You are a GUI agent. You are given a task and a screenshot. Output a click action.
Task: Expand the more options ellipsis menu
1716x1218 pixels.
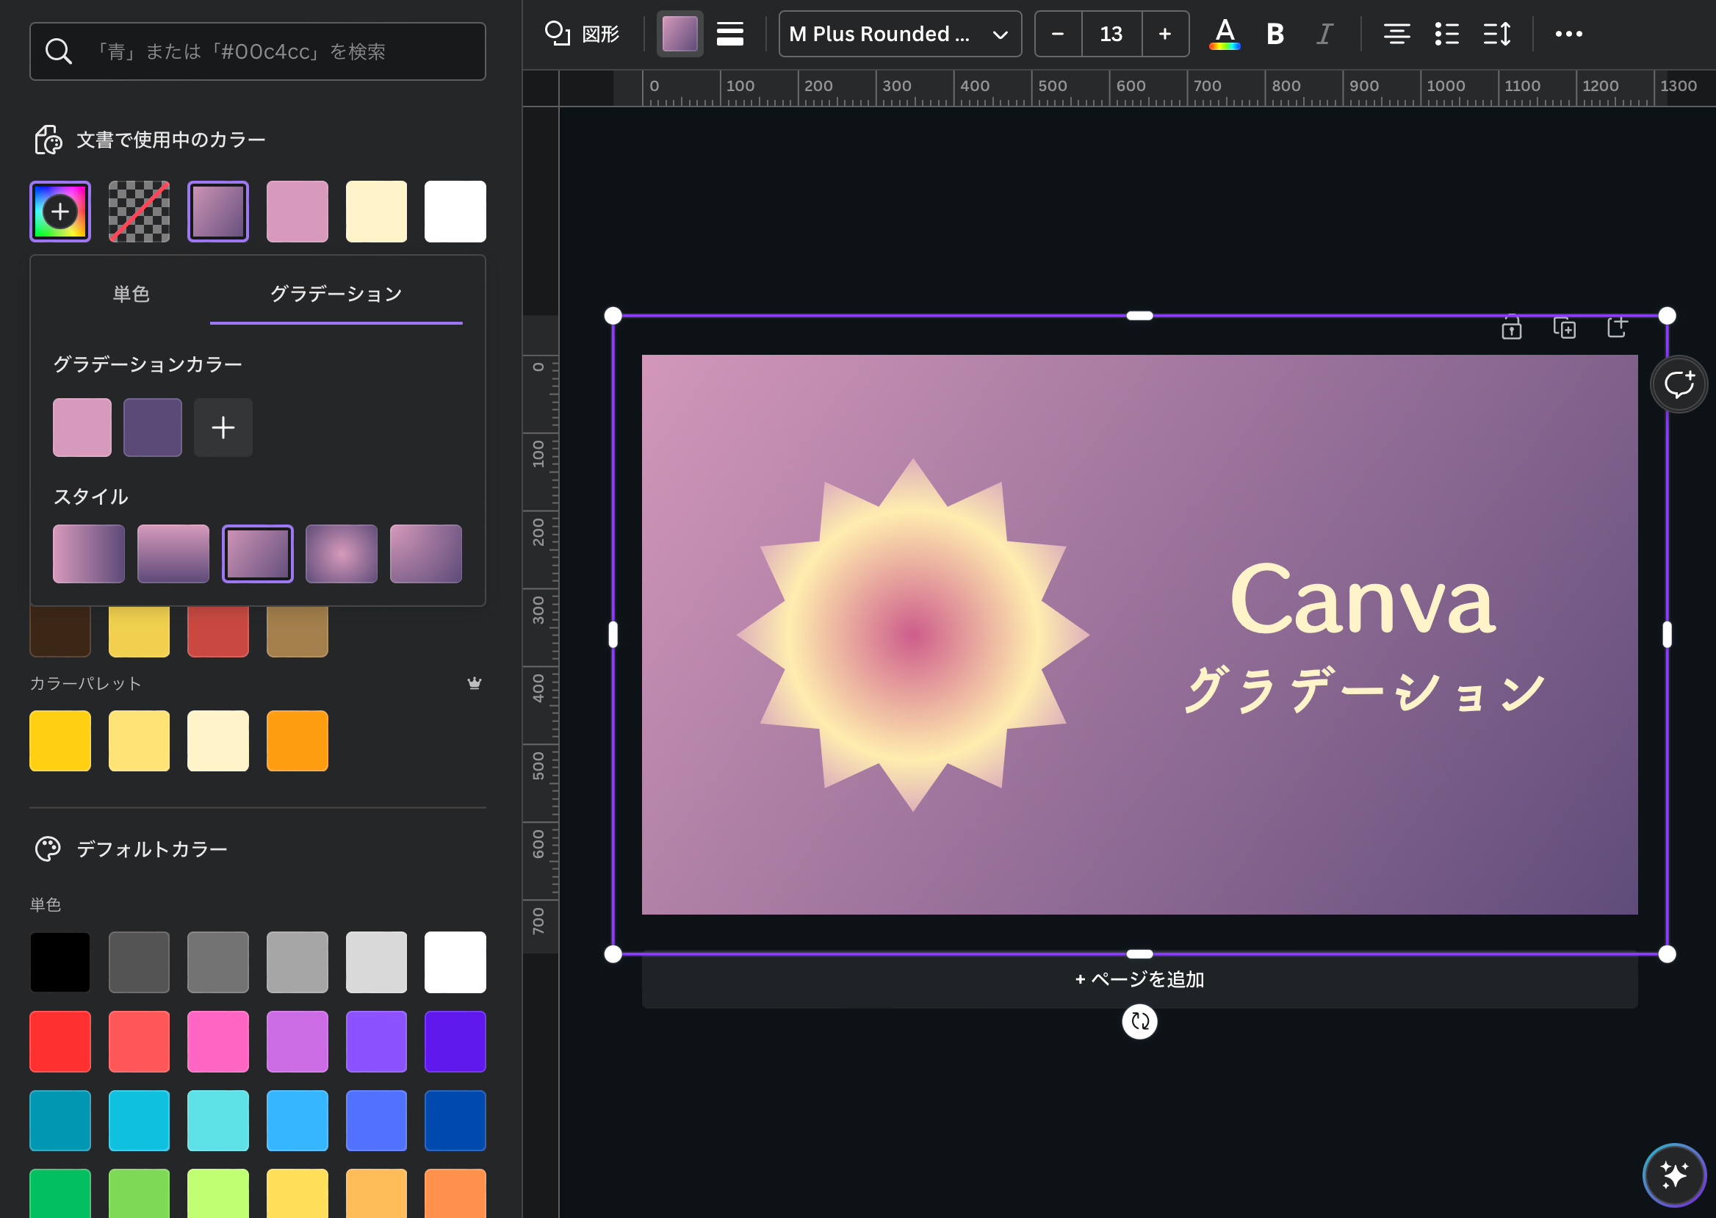tap(1568, 34)
